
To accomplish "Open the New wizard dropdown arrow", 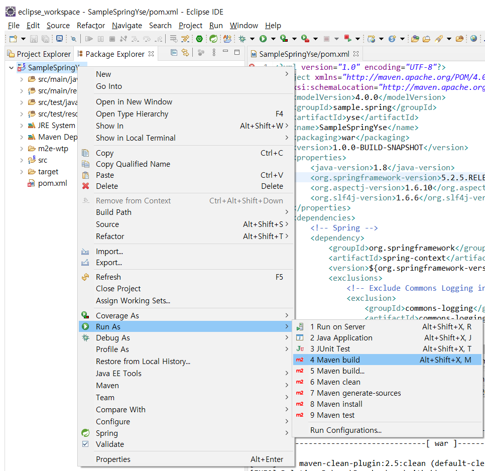I will point(23,39).
